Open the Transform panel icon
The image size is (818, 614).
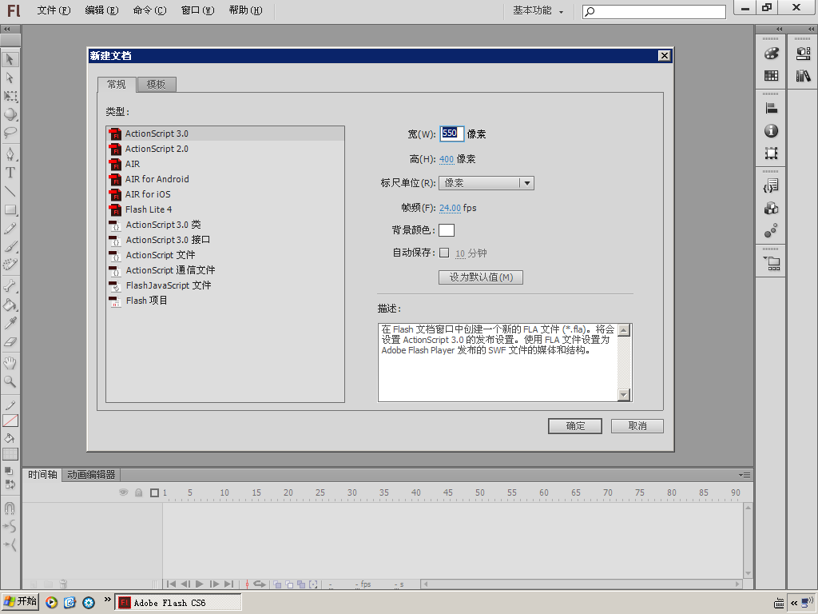(x=771, y=153)
